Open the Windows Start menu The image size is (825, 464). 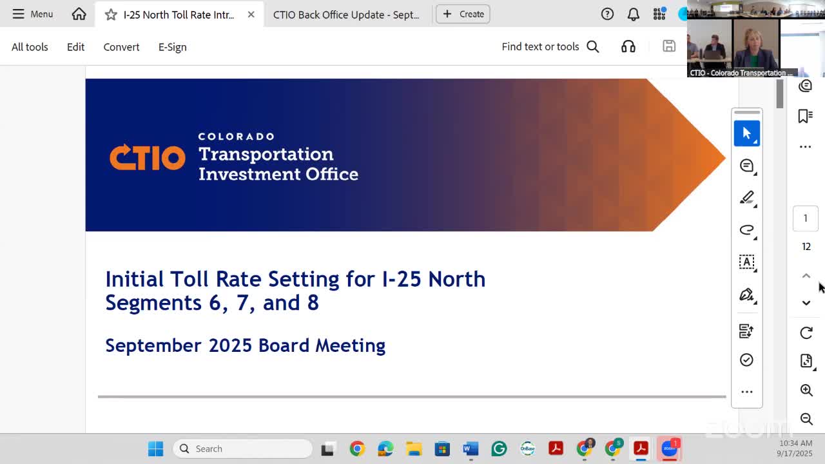(x=156, y=449)
